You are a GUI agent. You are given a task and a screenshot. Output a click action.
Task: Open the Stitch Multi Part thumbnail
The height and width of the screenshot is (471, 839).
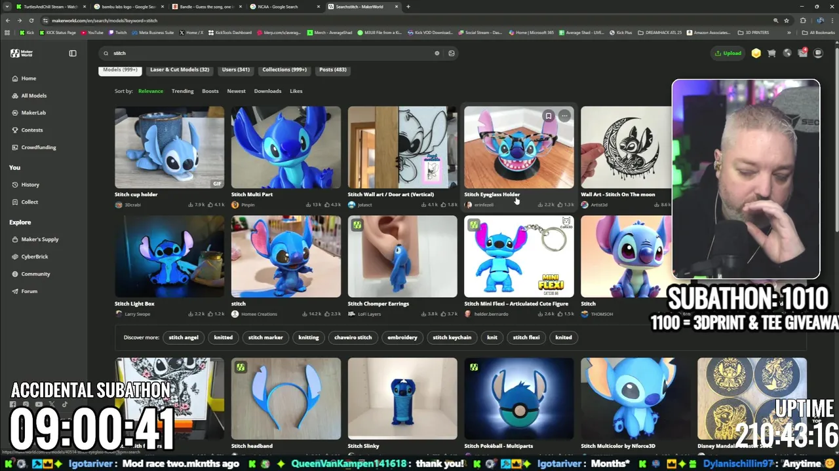(286, 147)
